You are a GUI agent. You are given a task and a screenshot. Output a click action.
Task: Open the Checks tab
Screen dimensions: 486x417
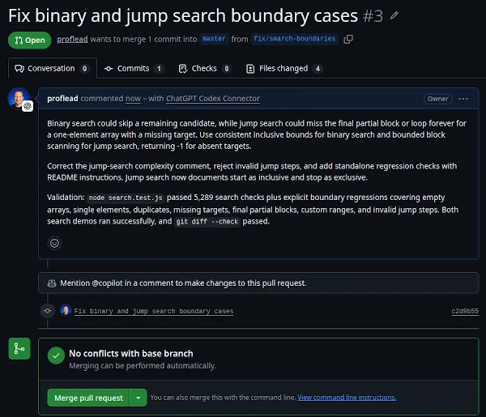pos(205,69)
